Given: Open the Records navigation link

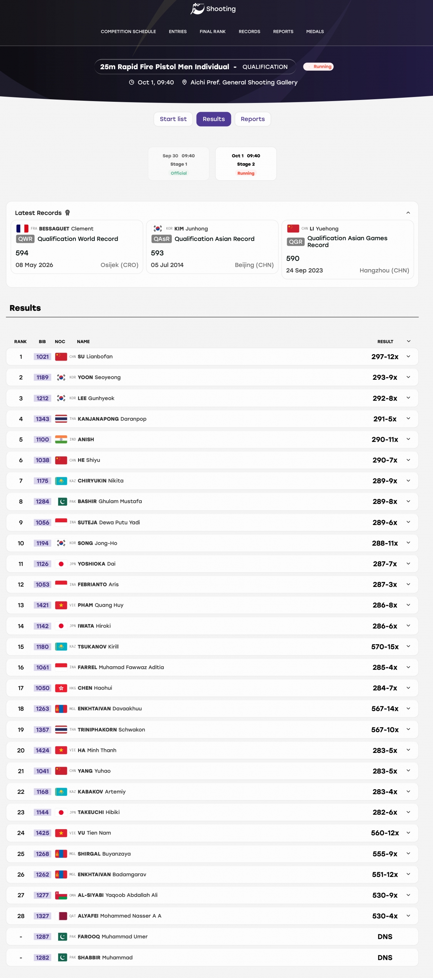Looking at the screenshot, I should (249, 31).
